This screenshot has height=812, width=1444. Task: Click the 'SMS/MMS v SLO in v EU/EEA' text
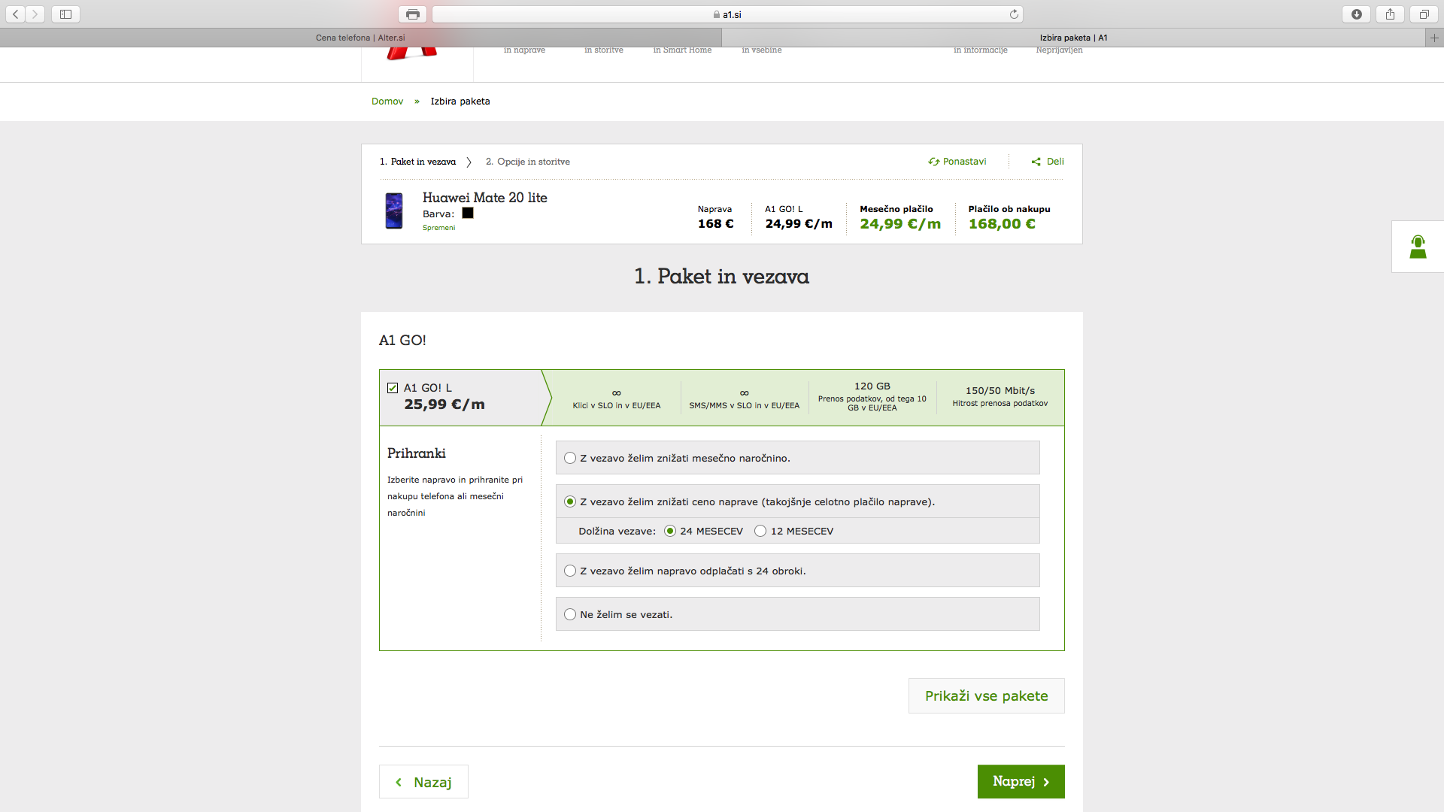pyautogui.click(x=745, y=405)
